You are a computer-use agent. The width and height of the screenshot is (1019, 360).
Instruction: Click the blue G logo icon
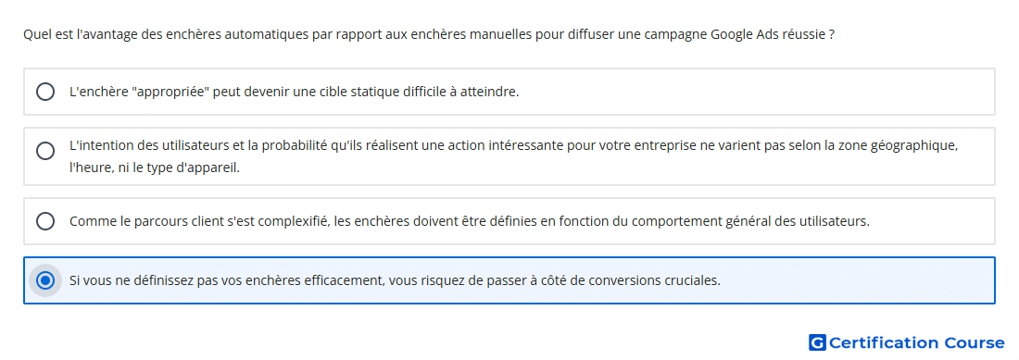pyautogui.click(x=817, y=342)
